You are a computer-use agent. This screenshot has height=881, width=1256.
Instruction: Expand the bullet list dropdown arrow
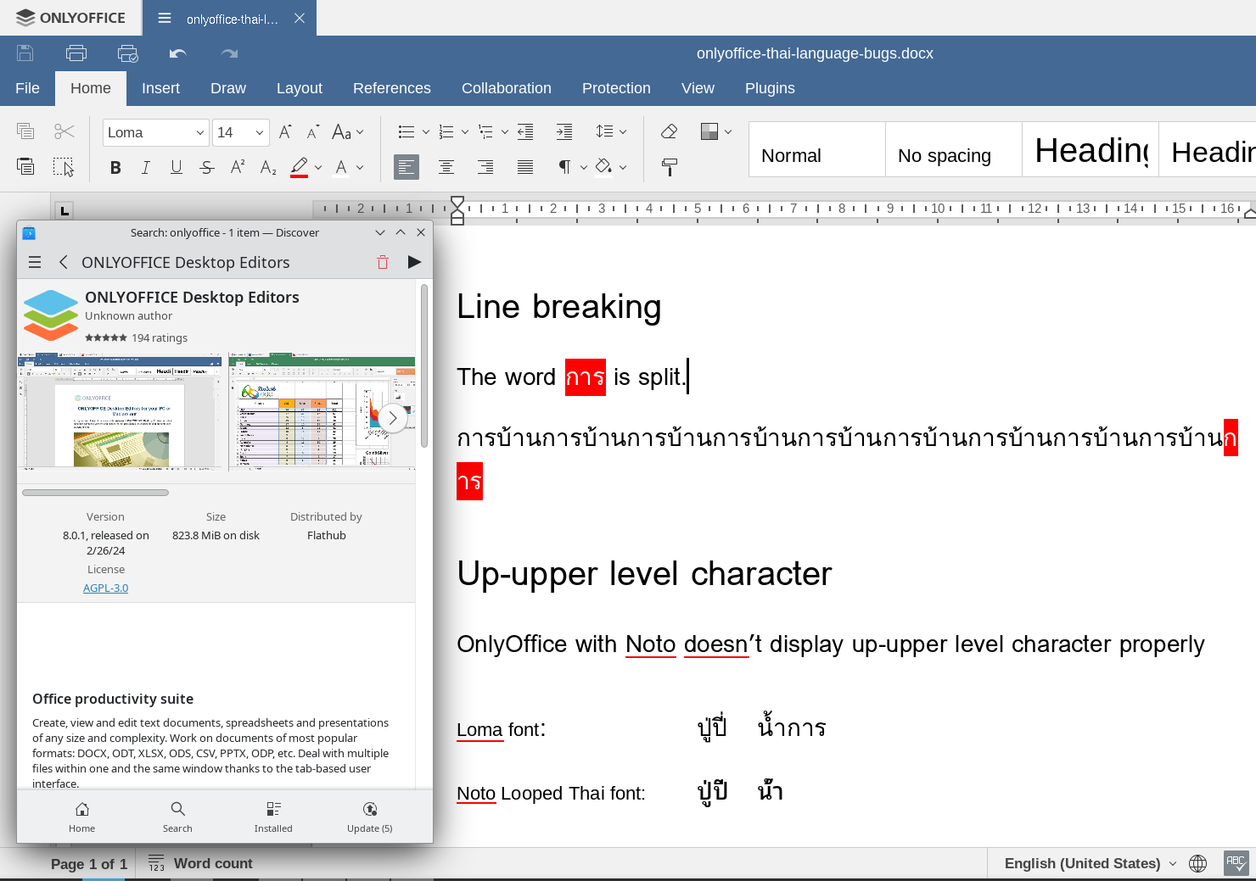(426, 132)
